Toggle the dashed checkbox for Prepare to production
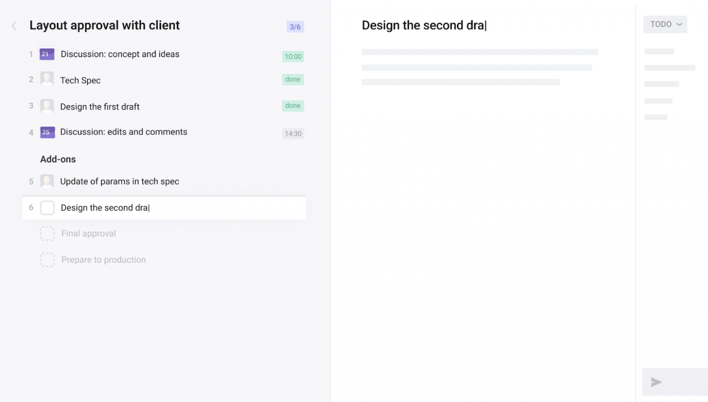The image size is (708, 402). click(x=47, y=260)
